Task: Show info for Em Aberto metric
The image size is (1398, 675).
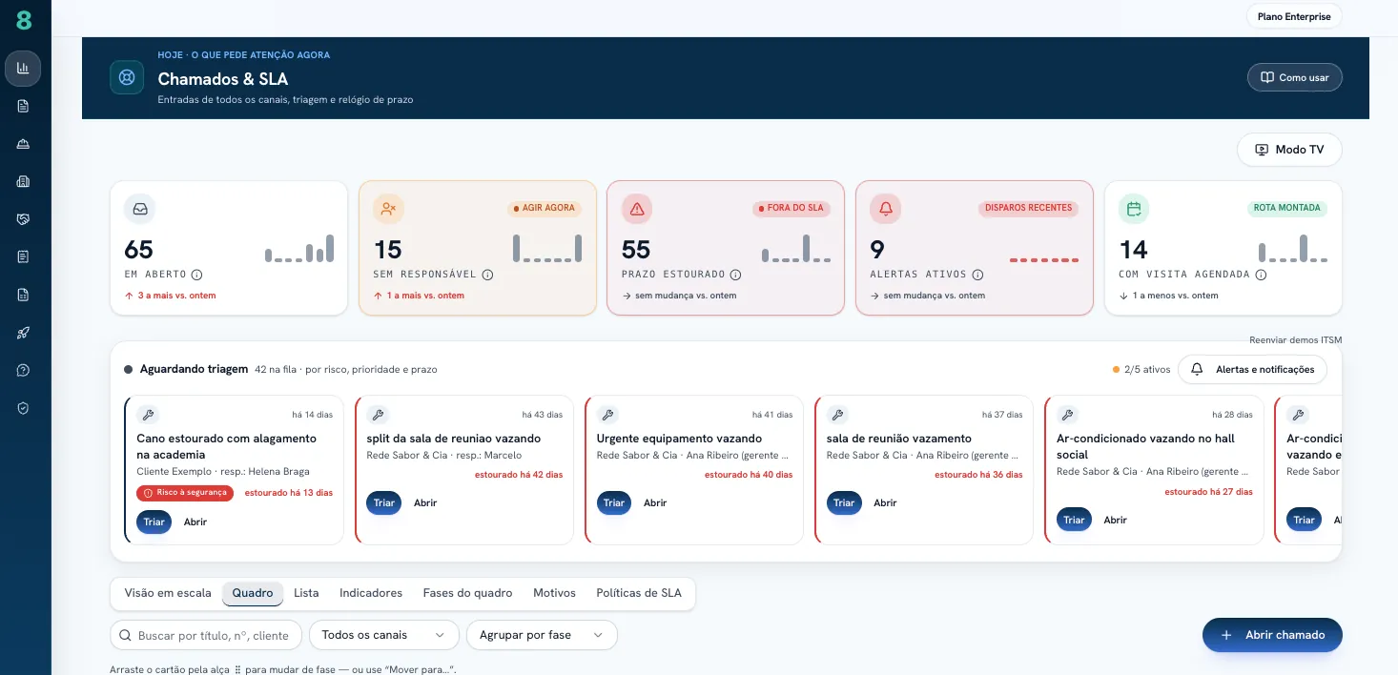Action: (x=197, y=275)
